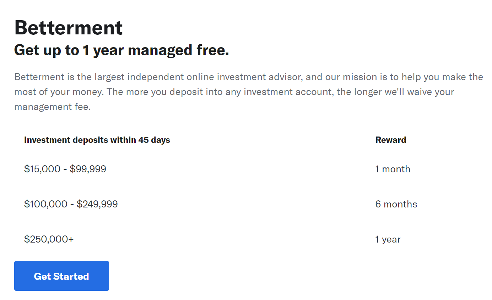Click the '$15,000' minimum deposit value
This screenshot has width=492, height=300.
(x=42, y=169)
